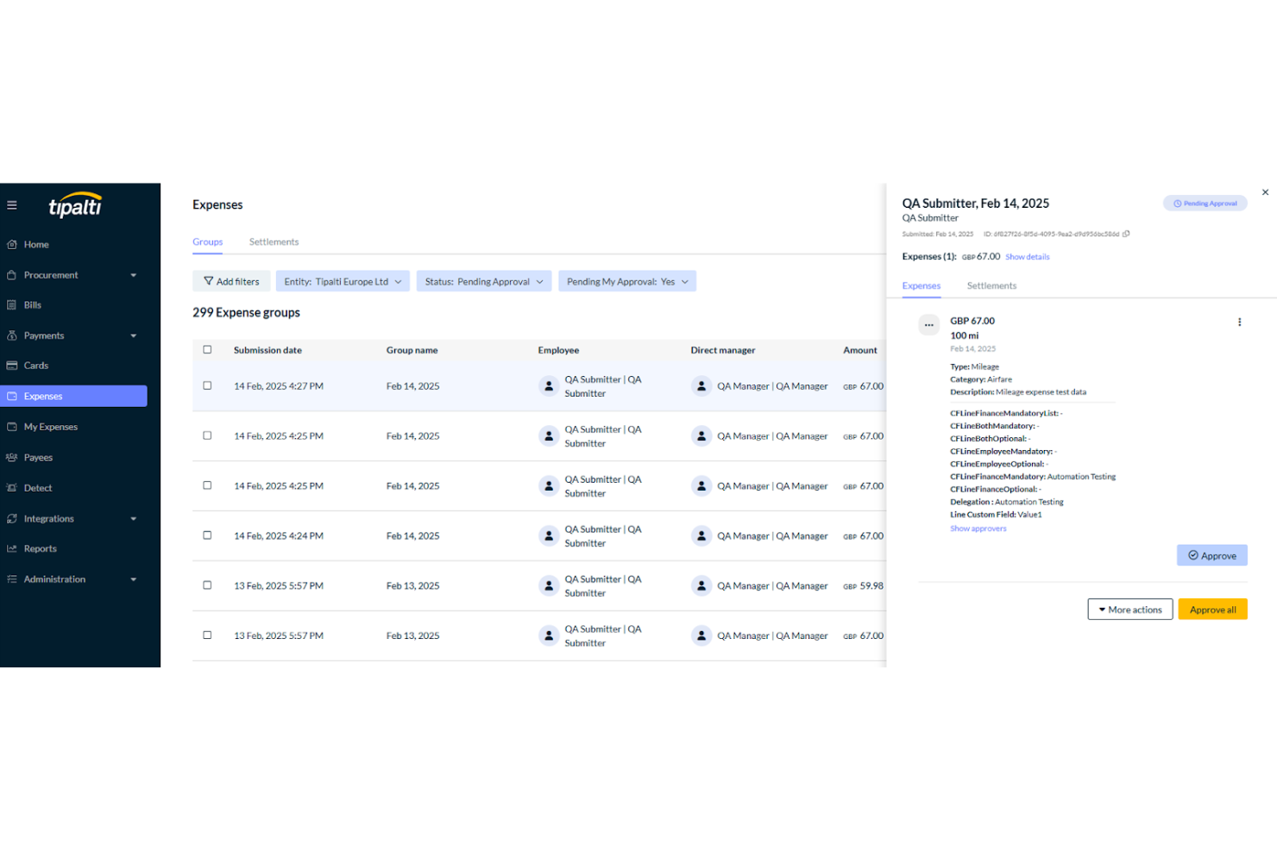Open the Bills sidebar section

[x=33, y=305]
